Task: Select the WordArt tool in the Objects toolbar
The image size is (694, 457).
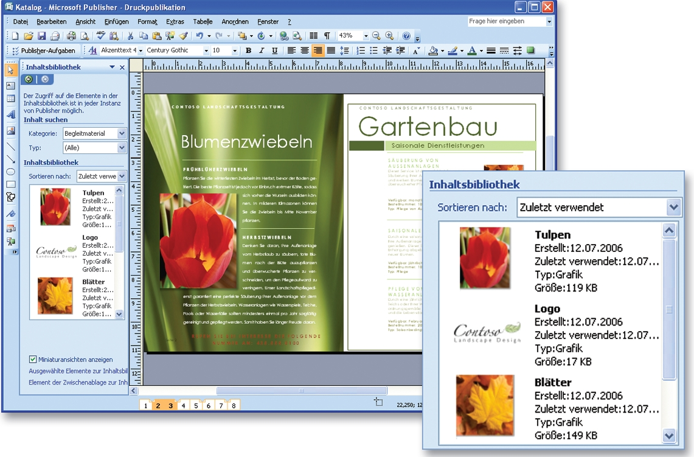Action: (x=10, y=114)
